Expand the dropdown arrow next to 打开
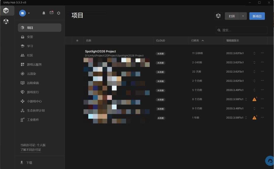The height and width of the screenshot is (169, 274). tap(243, 16)
